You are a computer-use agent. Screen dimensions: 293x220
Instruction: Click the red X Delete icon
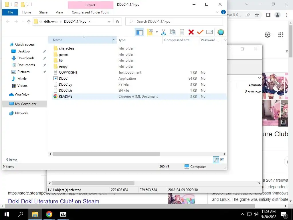pos(191,32)
